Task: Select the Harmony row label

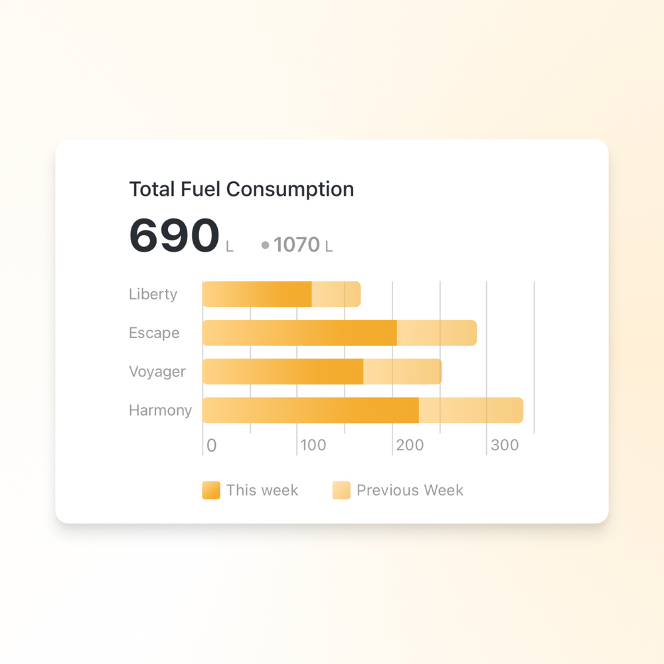Action: coord(160,410)
